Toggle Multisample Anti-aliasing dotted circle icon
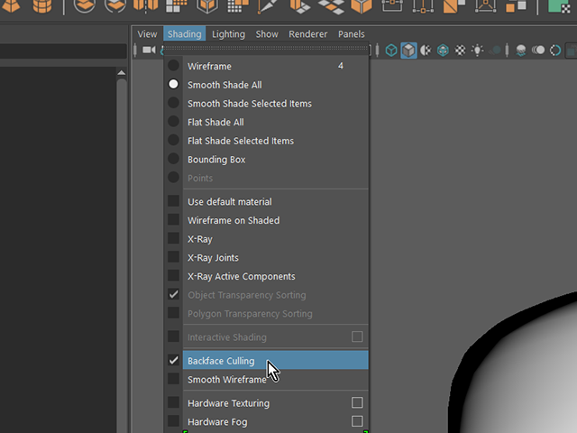This screenshot has height=433, width=577. click(x=555, y=51)
